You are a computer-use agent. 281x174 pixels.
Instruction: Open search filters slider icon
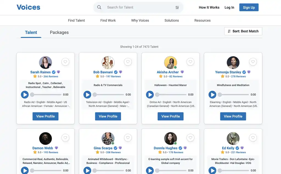coord(177,7)
